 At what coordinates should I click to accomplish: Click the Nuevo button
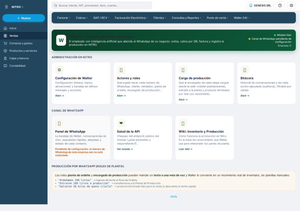click(24, 18)
